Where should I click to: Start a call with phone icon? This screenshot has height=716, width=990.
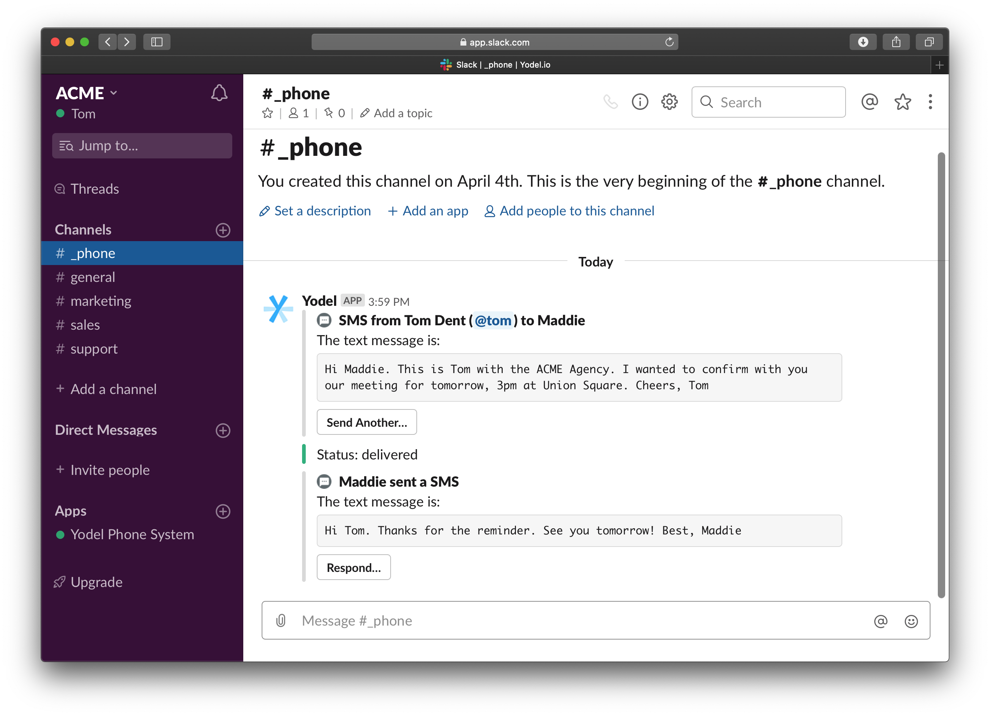point(610,102)
